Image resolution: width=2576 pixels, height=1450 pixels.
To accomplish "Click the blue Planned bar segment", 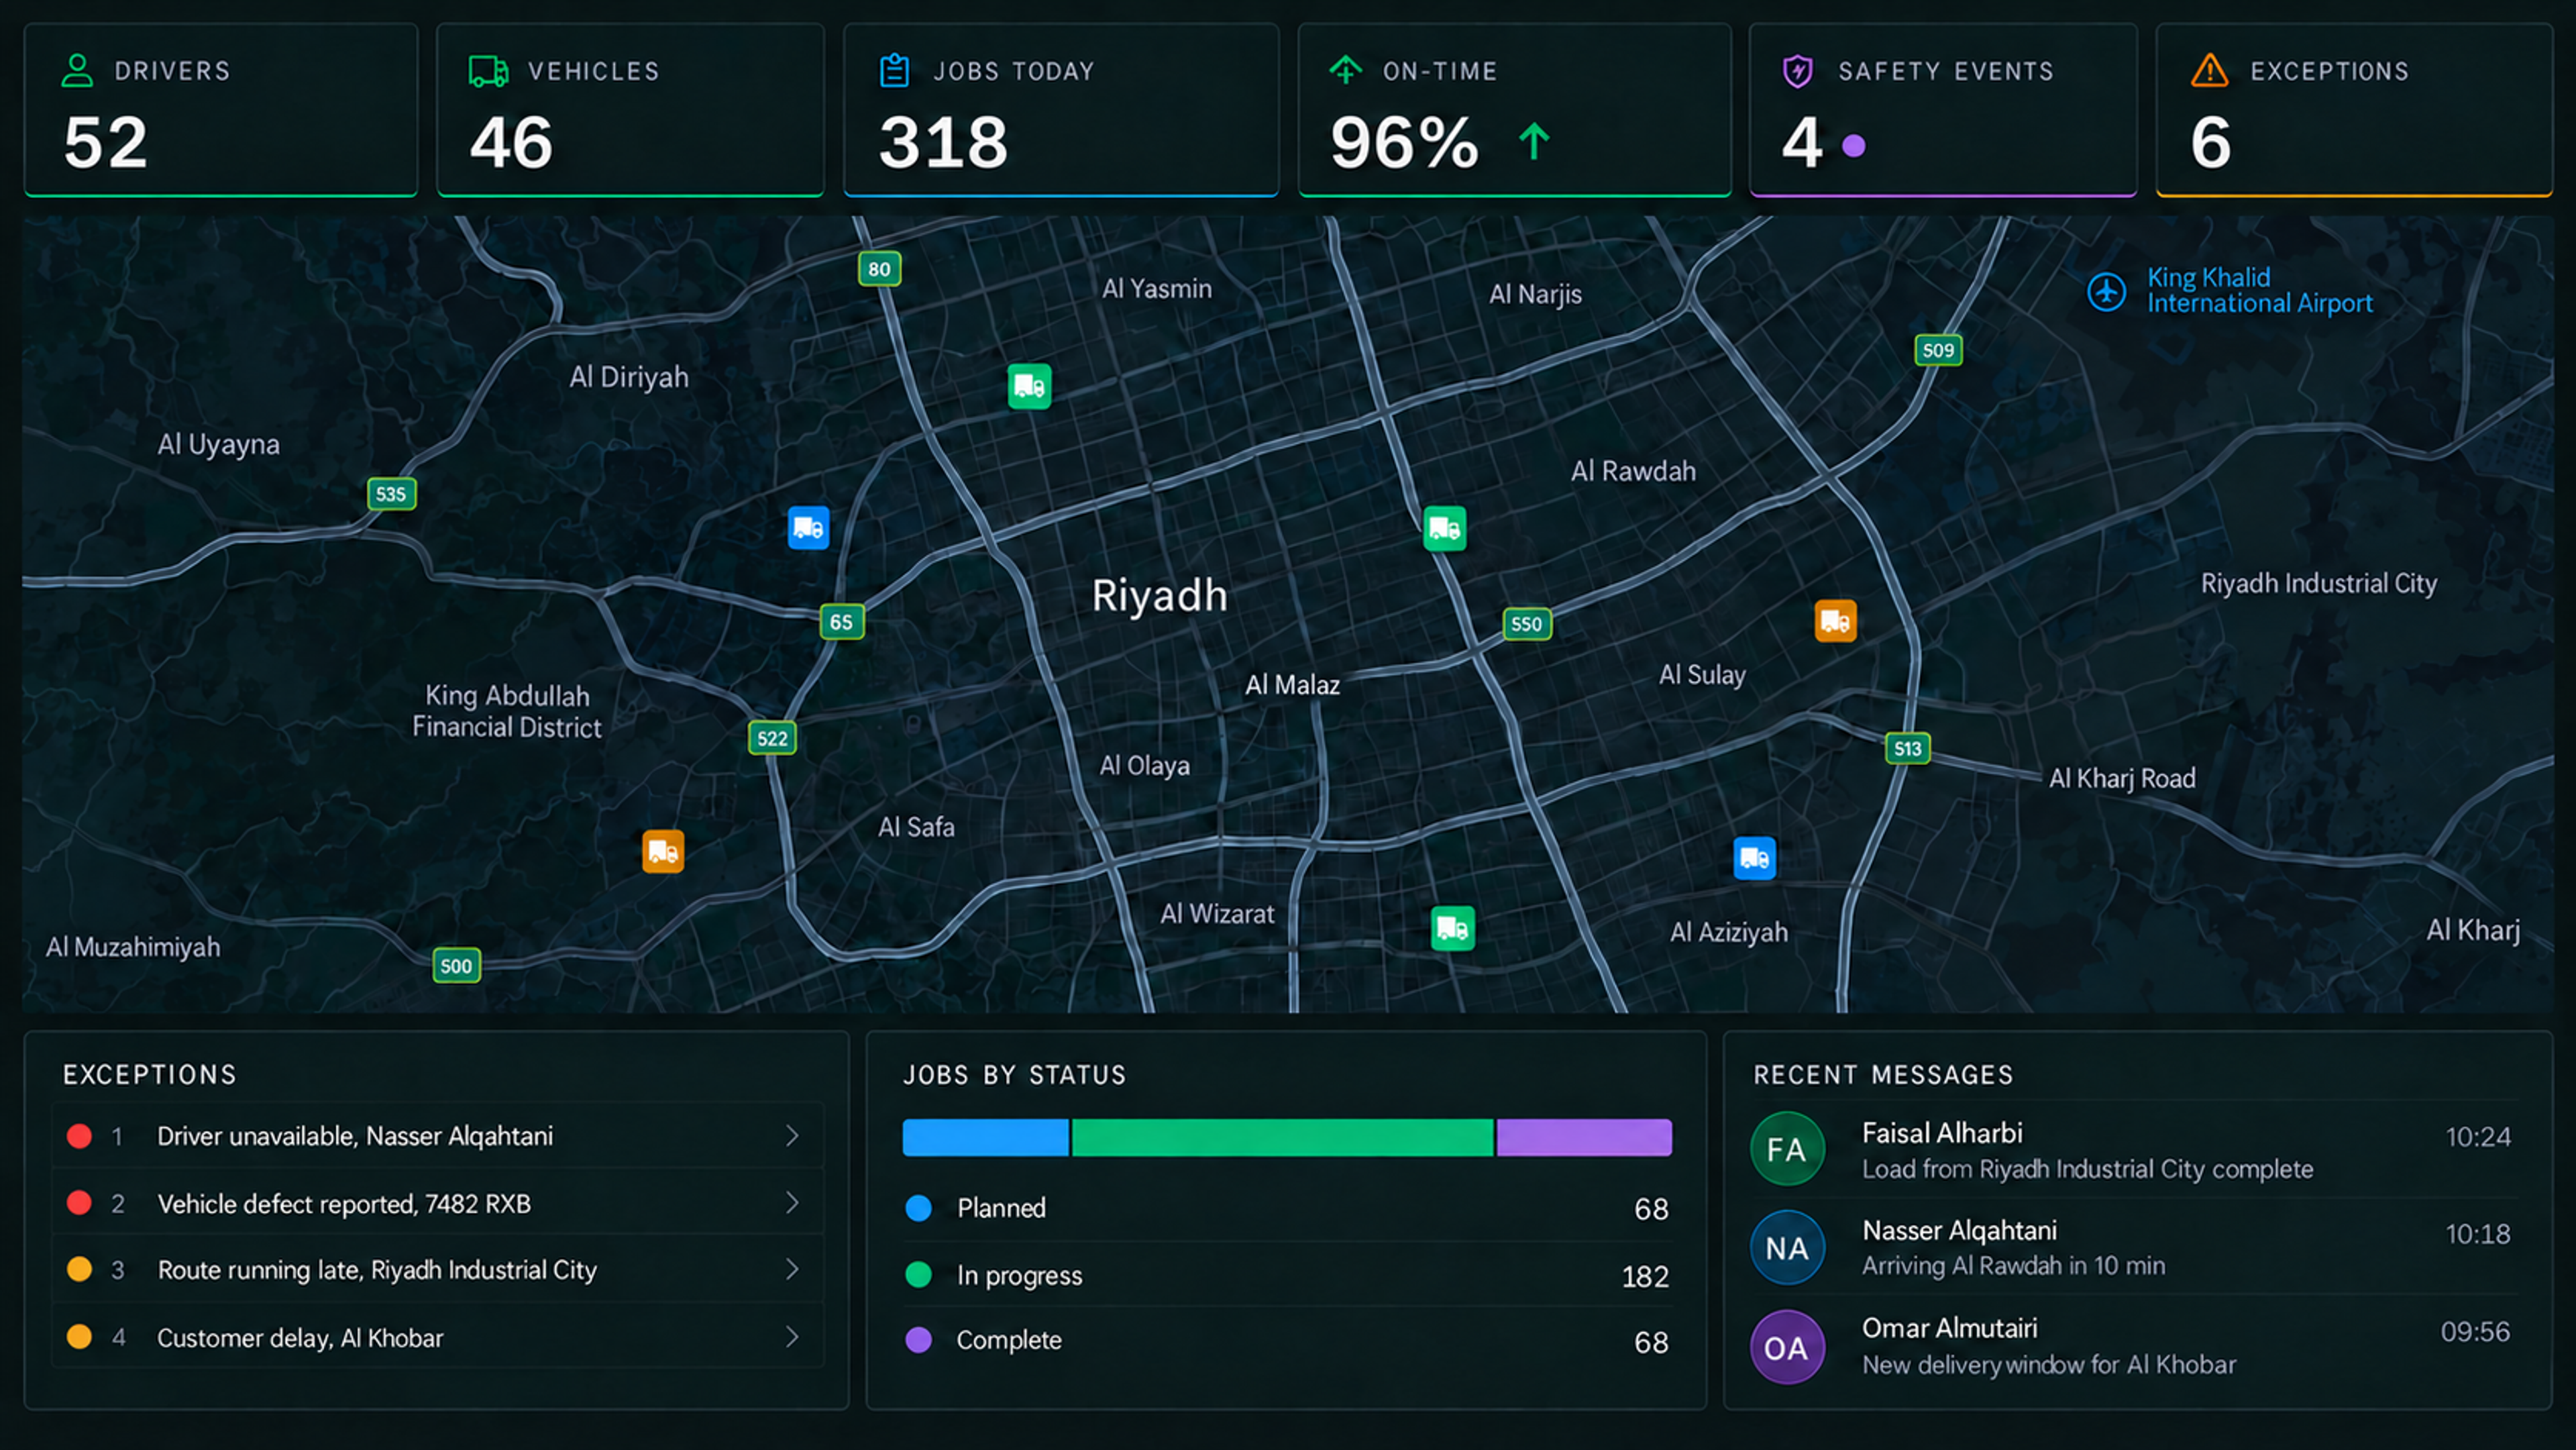I will pyautogui.click(x=985, y=1137).
